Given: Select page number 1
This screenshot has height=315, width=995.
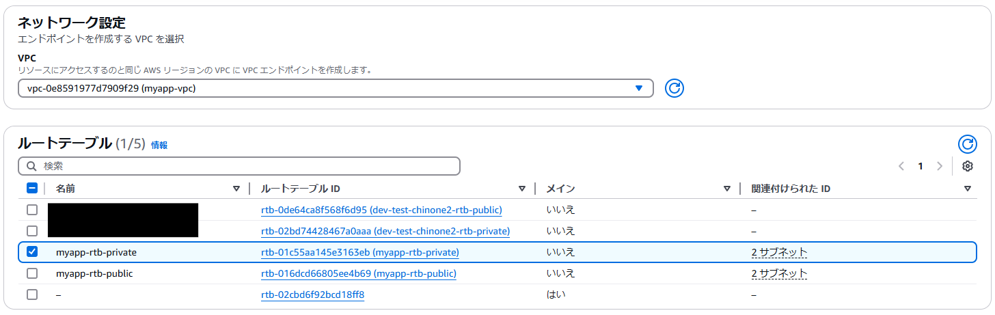Looking at the screenshot, I should [921, 166].
